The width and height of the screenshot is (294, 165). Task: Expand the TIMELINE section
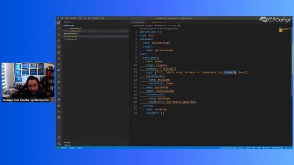point(67,145)
